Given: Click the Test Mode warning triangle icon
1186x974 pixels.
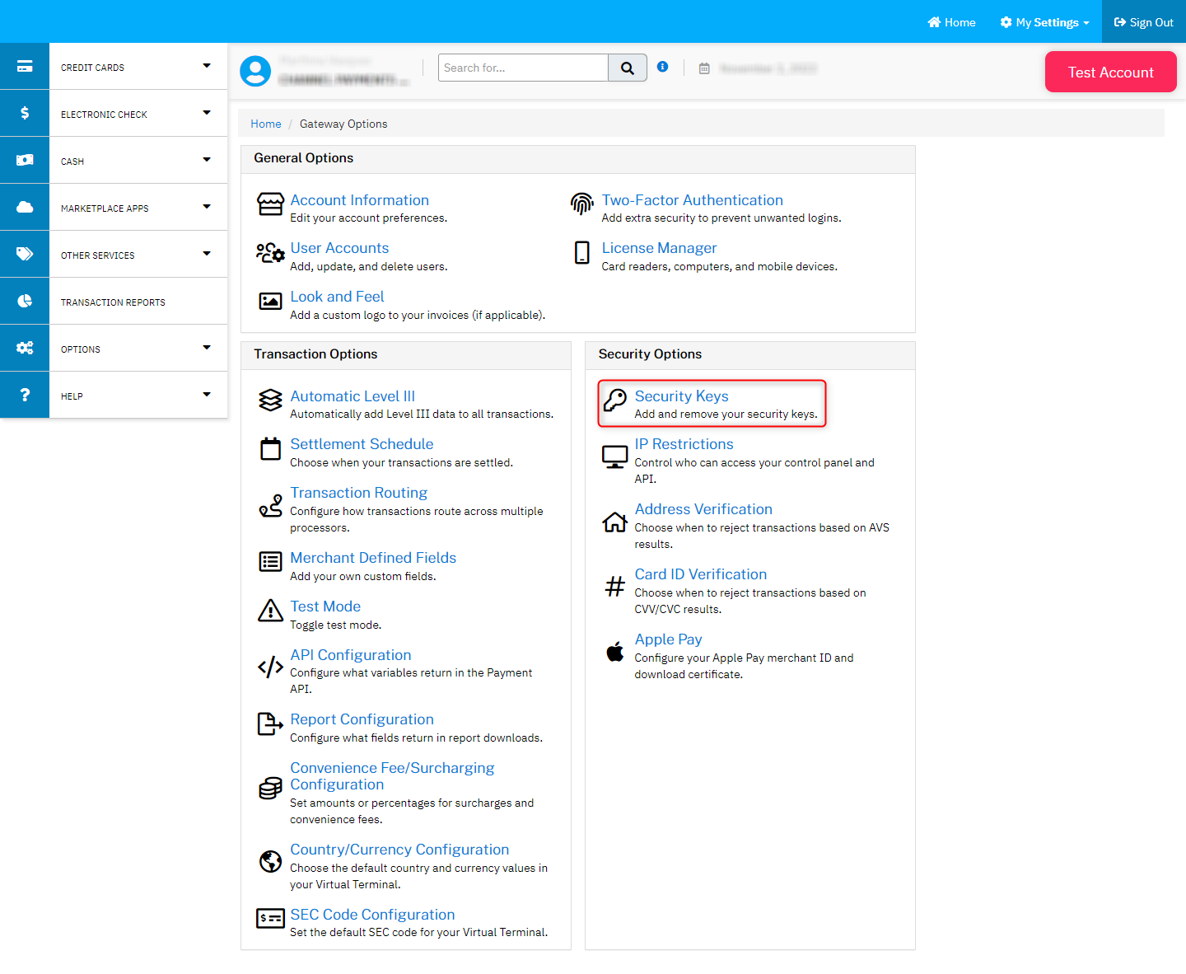Looking at the screenshot, I should 270,611.
